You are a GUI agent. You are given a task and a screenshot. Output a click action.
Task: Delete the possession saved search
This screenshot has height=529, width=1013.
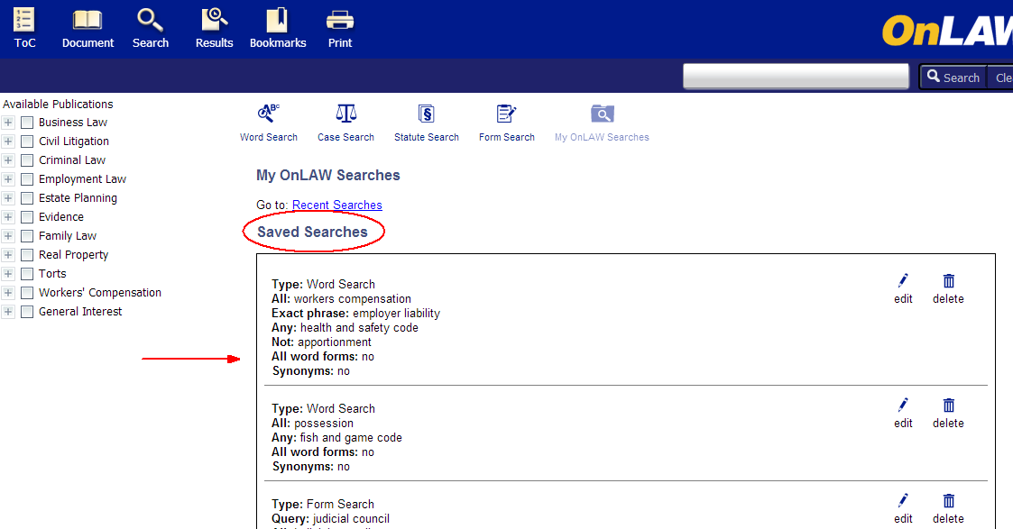click(948, 414)
